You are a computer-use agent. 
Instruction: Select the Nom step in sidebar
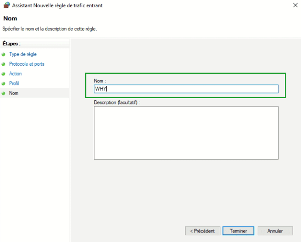click(x=14, y=93)
